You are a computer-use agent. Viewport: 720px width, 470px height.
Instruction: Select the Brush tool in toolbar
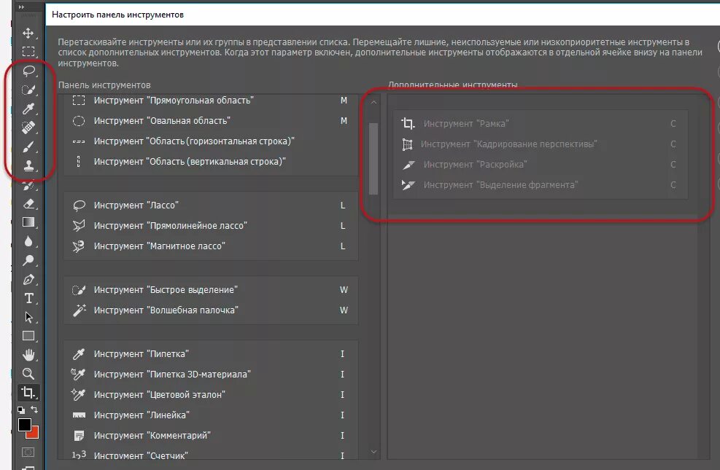[x=28, y=146]
